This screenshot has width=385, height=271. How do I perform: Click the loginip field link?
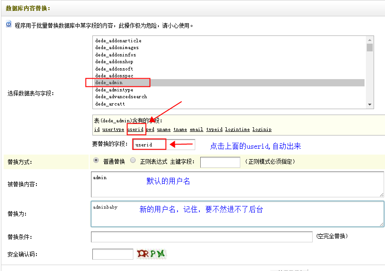coord(262,129)
